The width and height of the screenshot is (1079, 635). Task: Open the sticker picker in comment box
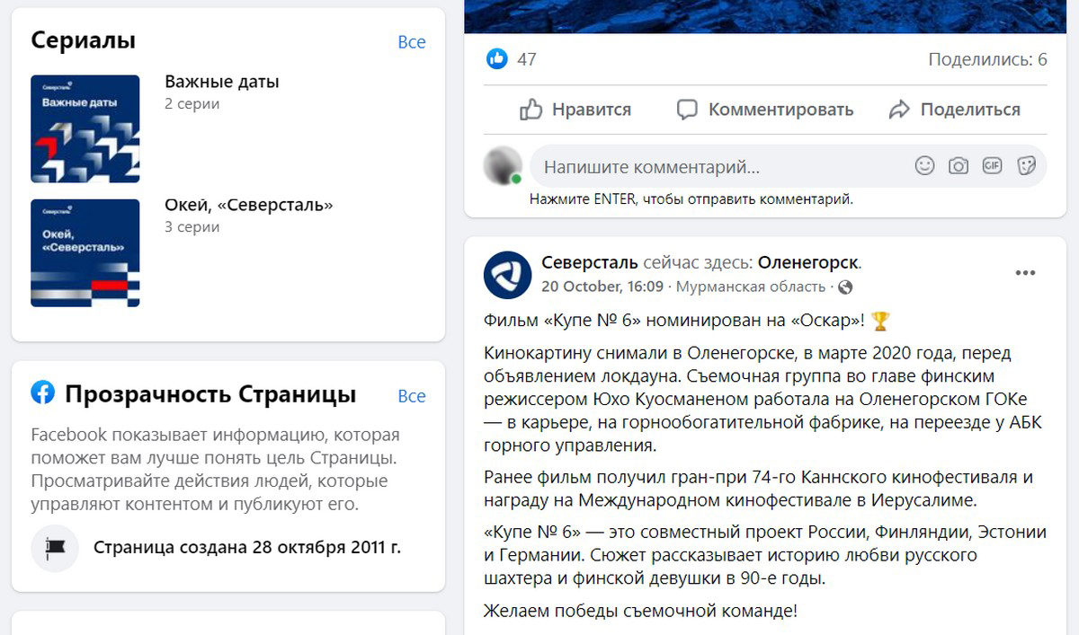(1026, 165)
